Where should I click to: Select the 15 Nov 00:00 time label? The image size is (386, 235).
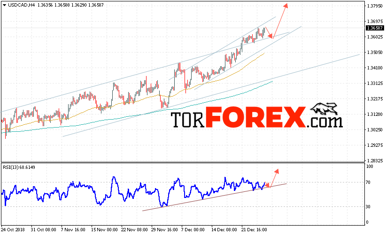point(104,230)
